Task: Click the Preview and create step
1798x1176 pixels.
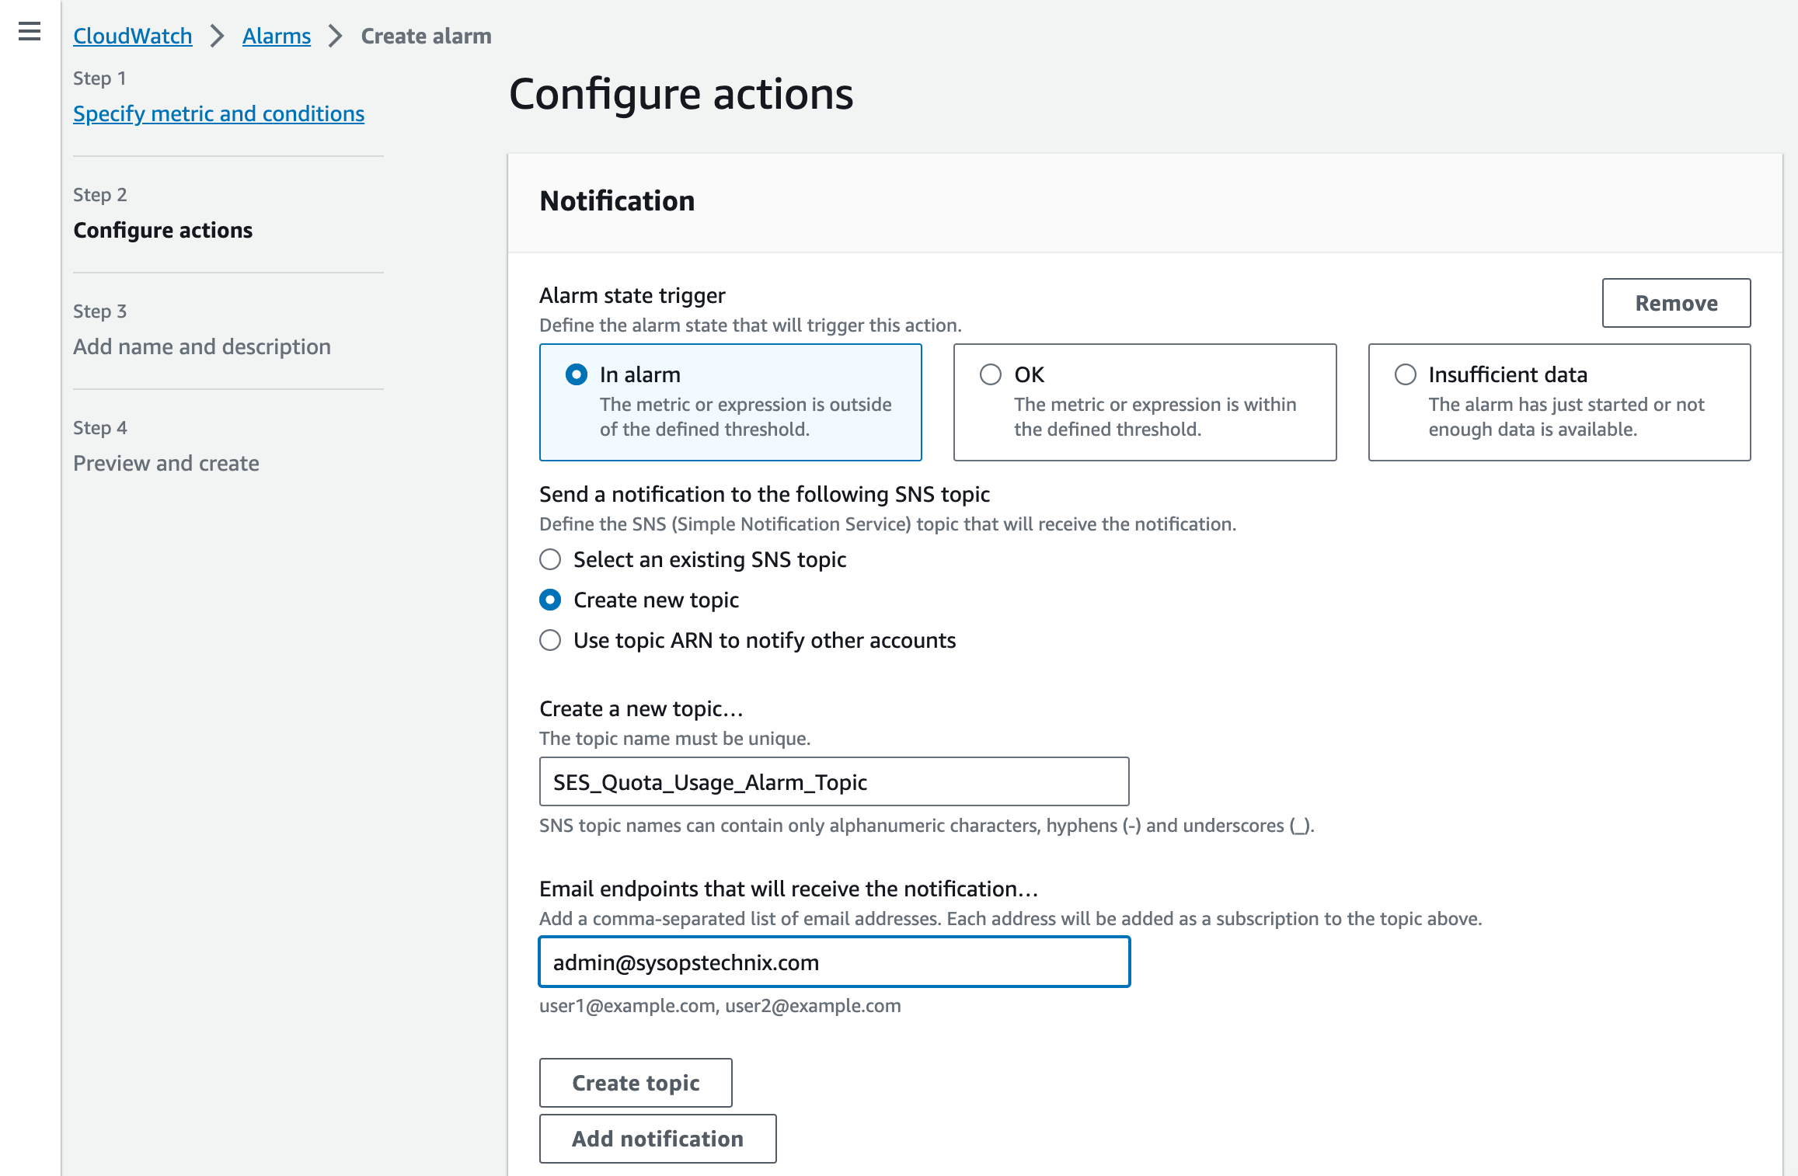Action: coord(166,463)
